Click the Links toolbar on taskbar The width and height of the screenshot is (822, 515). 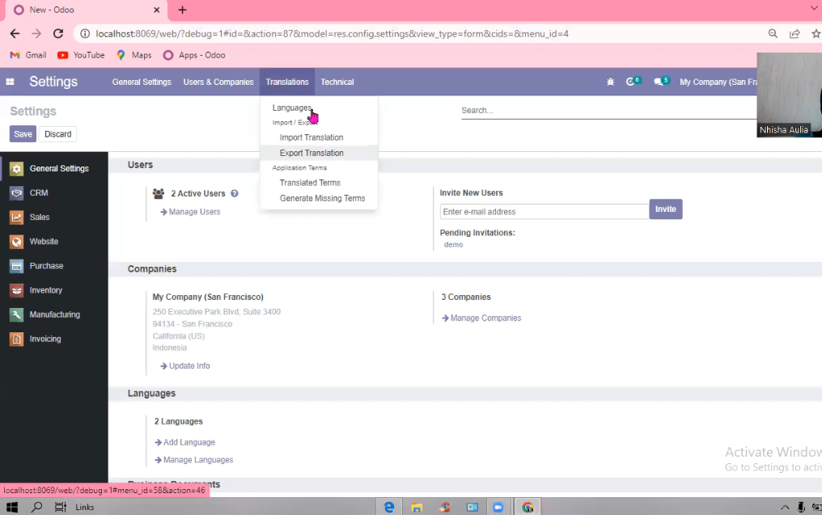click(84, 507)
